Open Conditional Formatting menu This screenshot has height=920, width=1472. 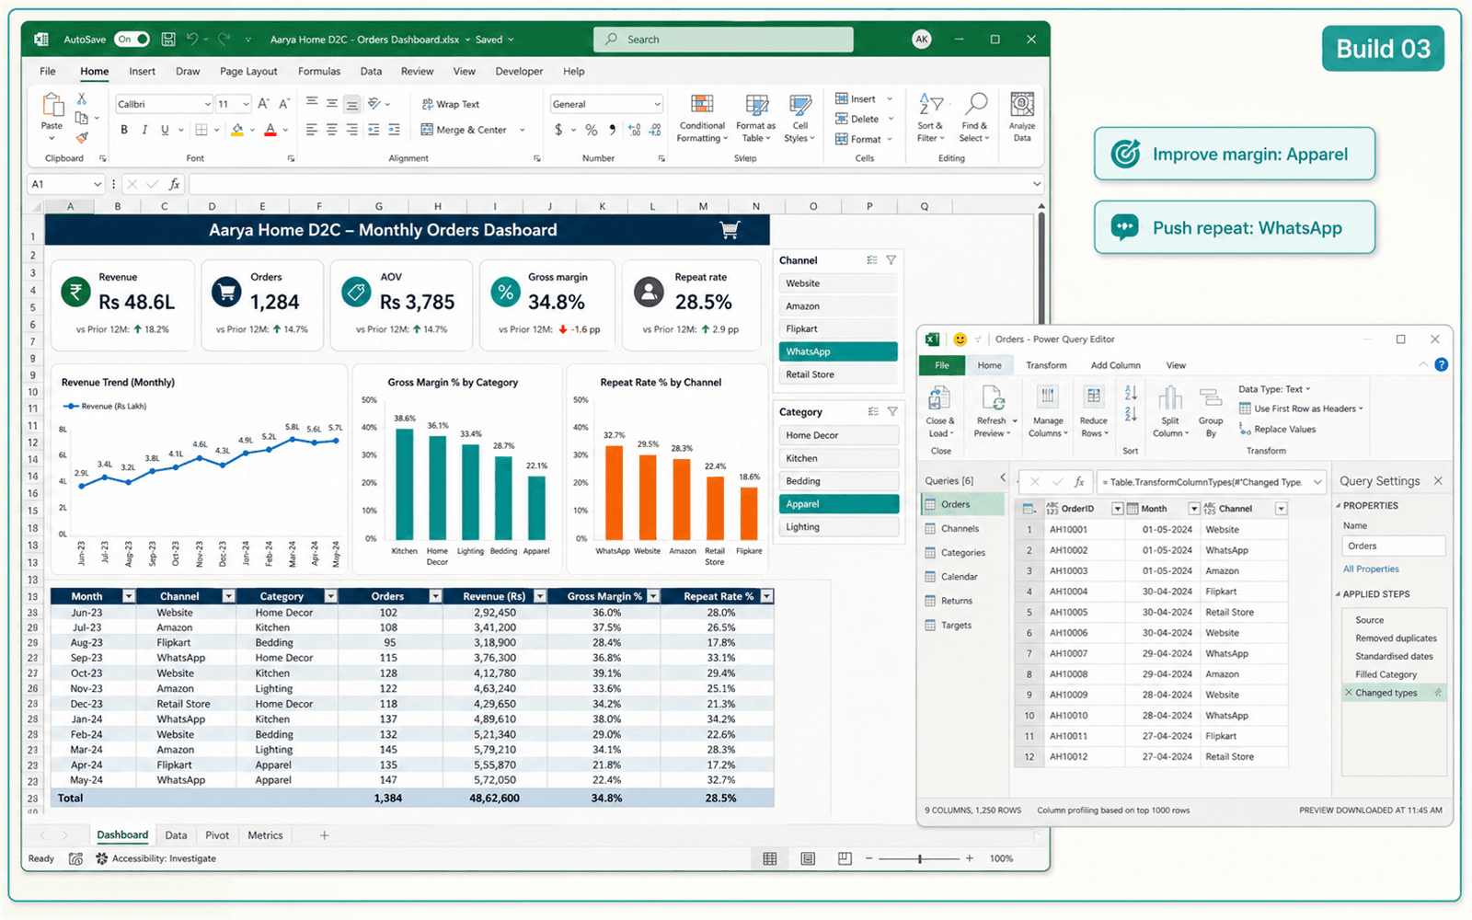[x=702, y=119]
